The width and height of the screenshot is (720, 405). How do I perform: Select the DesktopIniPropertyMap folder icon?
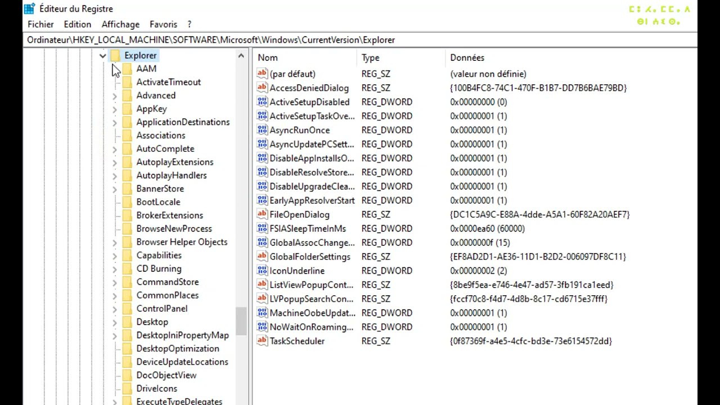(x=127, y=335)
